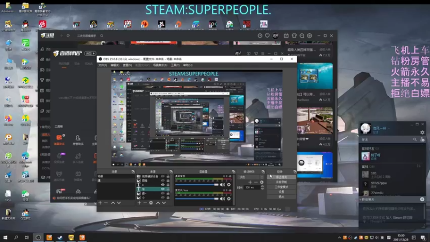Open the scene transition type dropdown
Viewport: 430px width, 242px height.
(251, 177)
